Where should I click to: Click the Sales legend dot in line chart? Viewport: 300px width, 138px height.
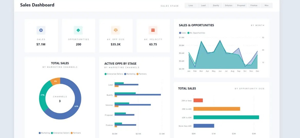coord(180,33)
